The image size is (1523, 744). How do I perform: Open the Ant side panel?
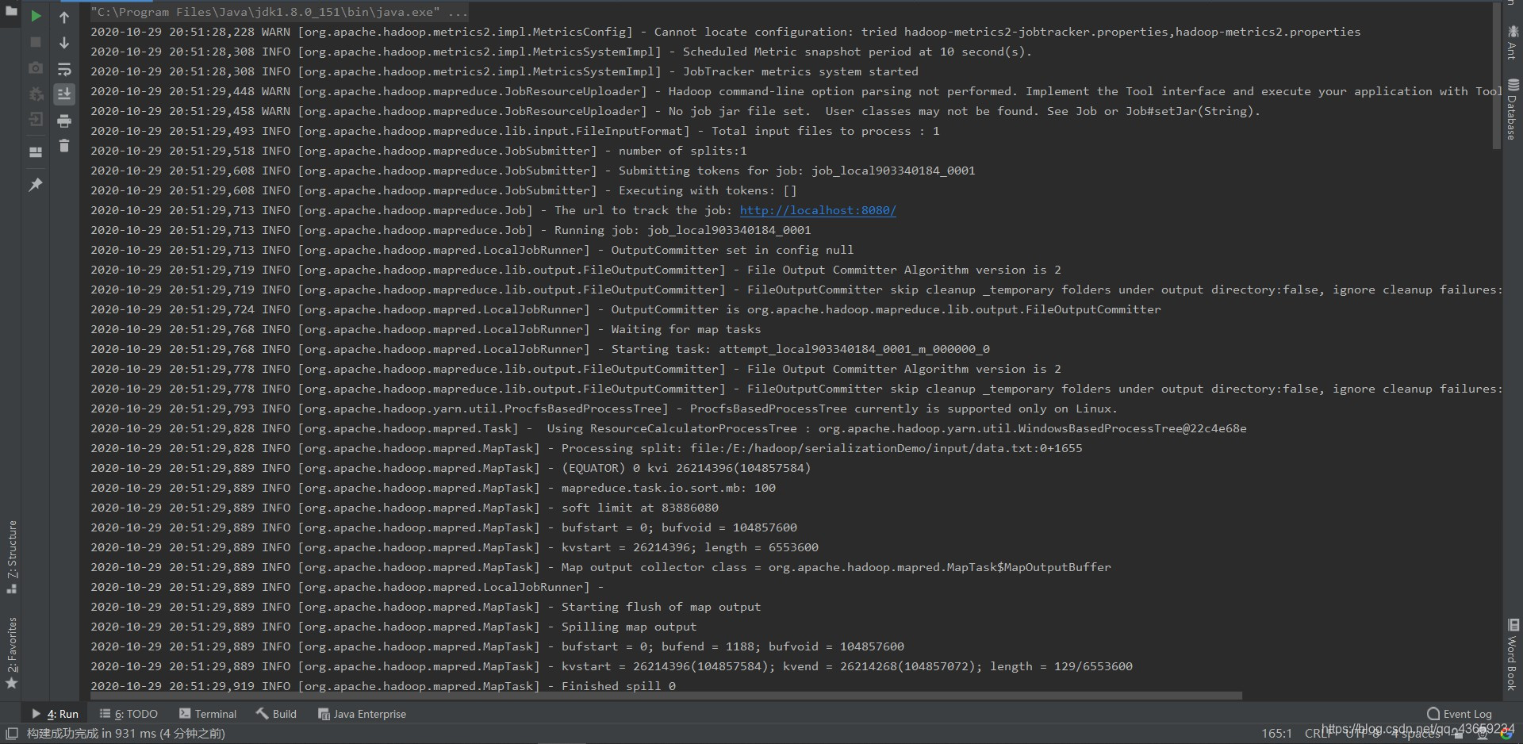[1513, 42]
